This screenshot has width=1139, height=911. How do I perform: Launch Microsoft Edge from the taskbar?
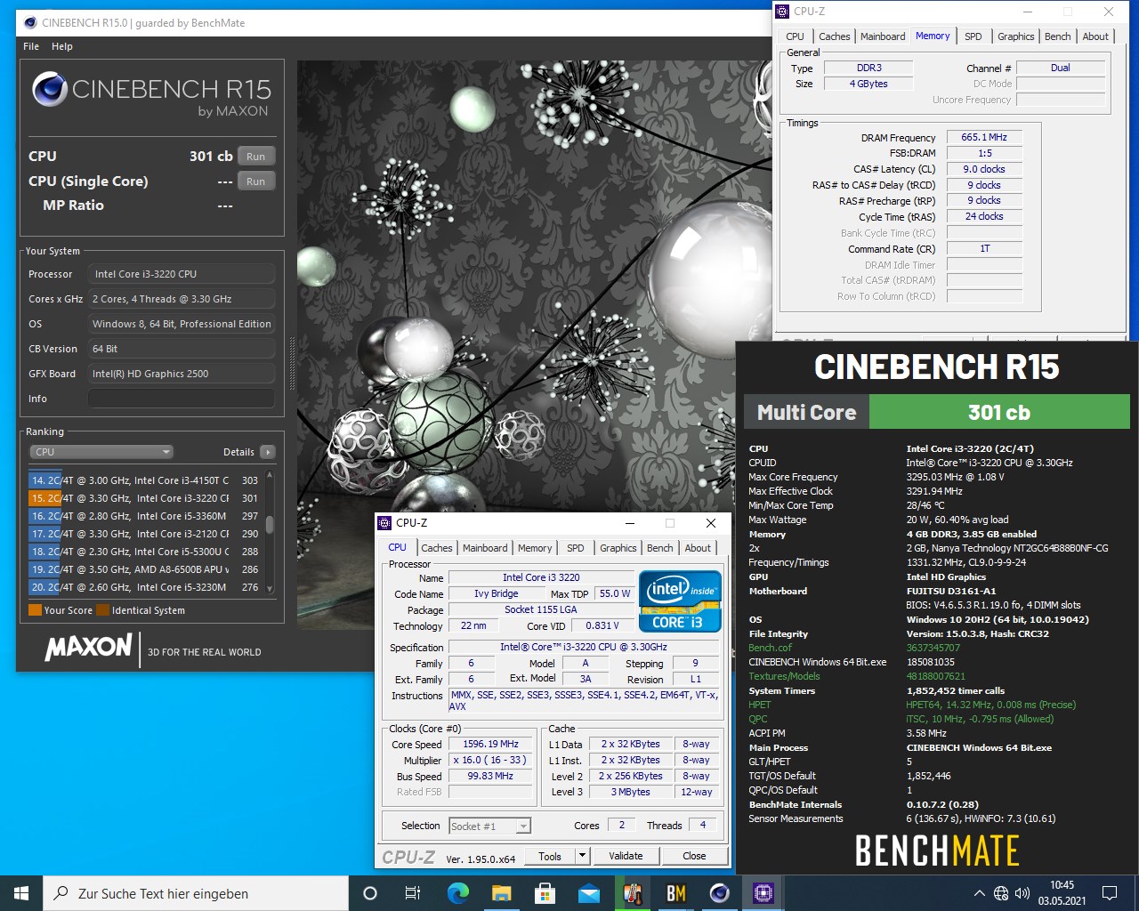tap(457, 893)
